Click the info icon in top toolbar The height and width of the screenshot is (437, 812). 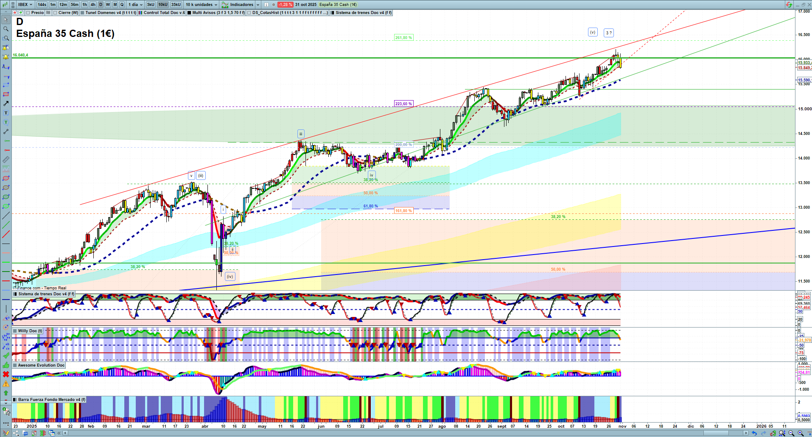(266, 5)
